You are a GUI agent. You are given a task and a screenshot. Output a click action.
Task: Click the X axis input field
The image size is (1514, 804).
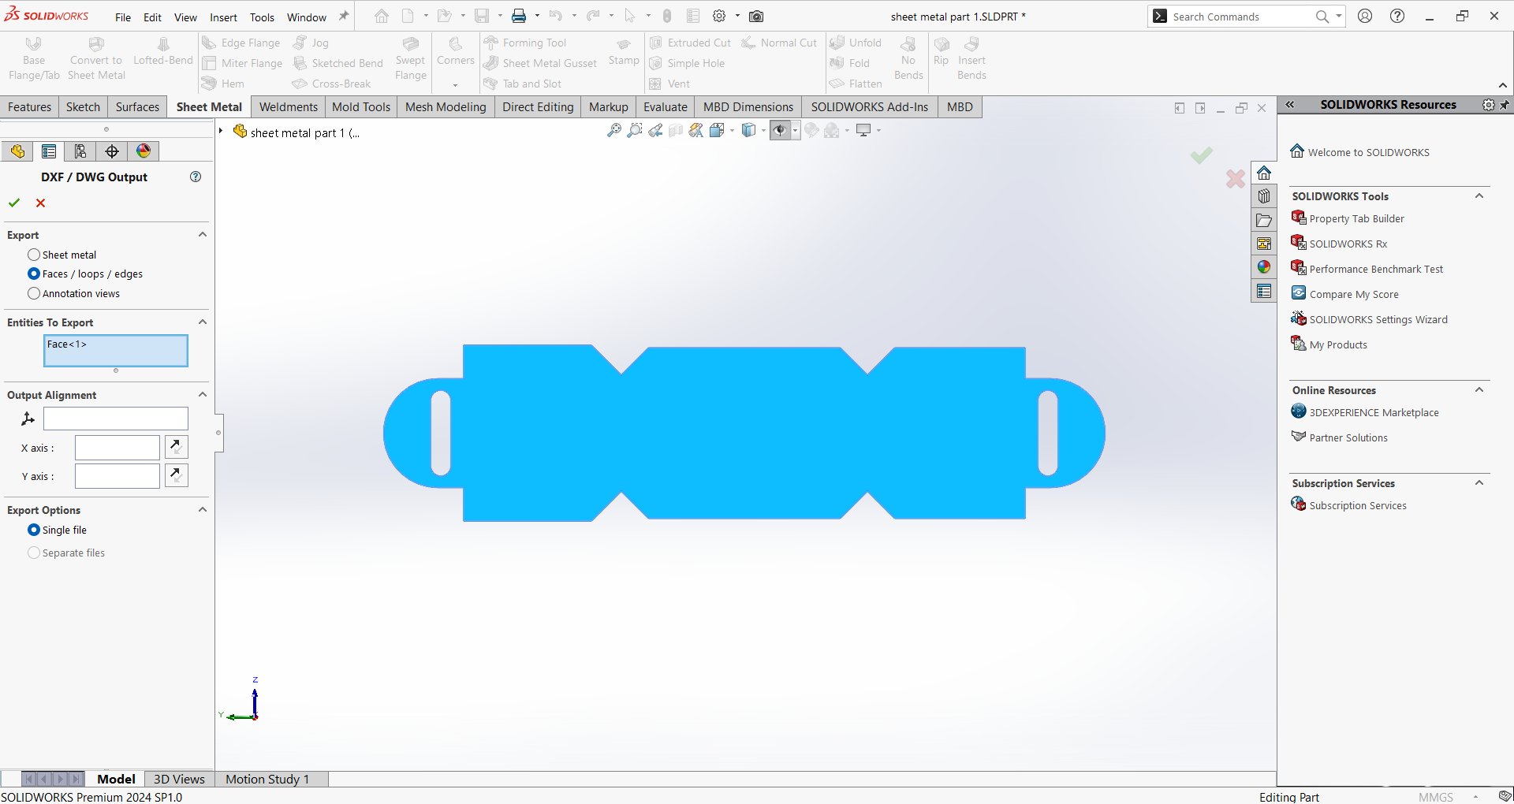[x=117, y=448]
